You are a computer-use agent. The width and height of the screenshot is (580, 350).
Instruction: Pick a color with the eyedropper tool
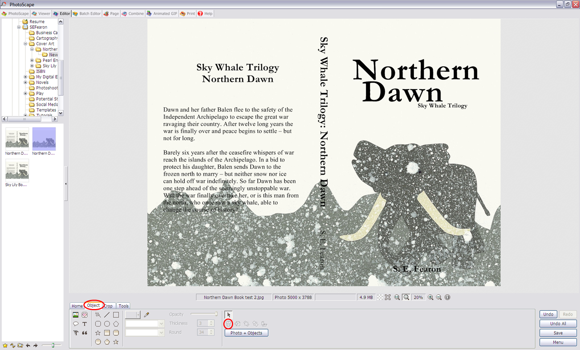point(146,314)
